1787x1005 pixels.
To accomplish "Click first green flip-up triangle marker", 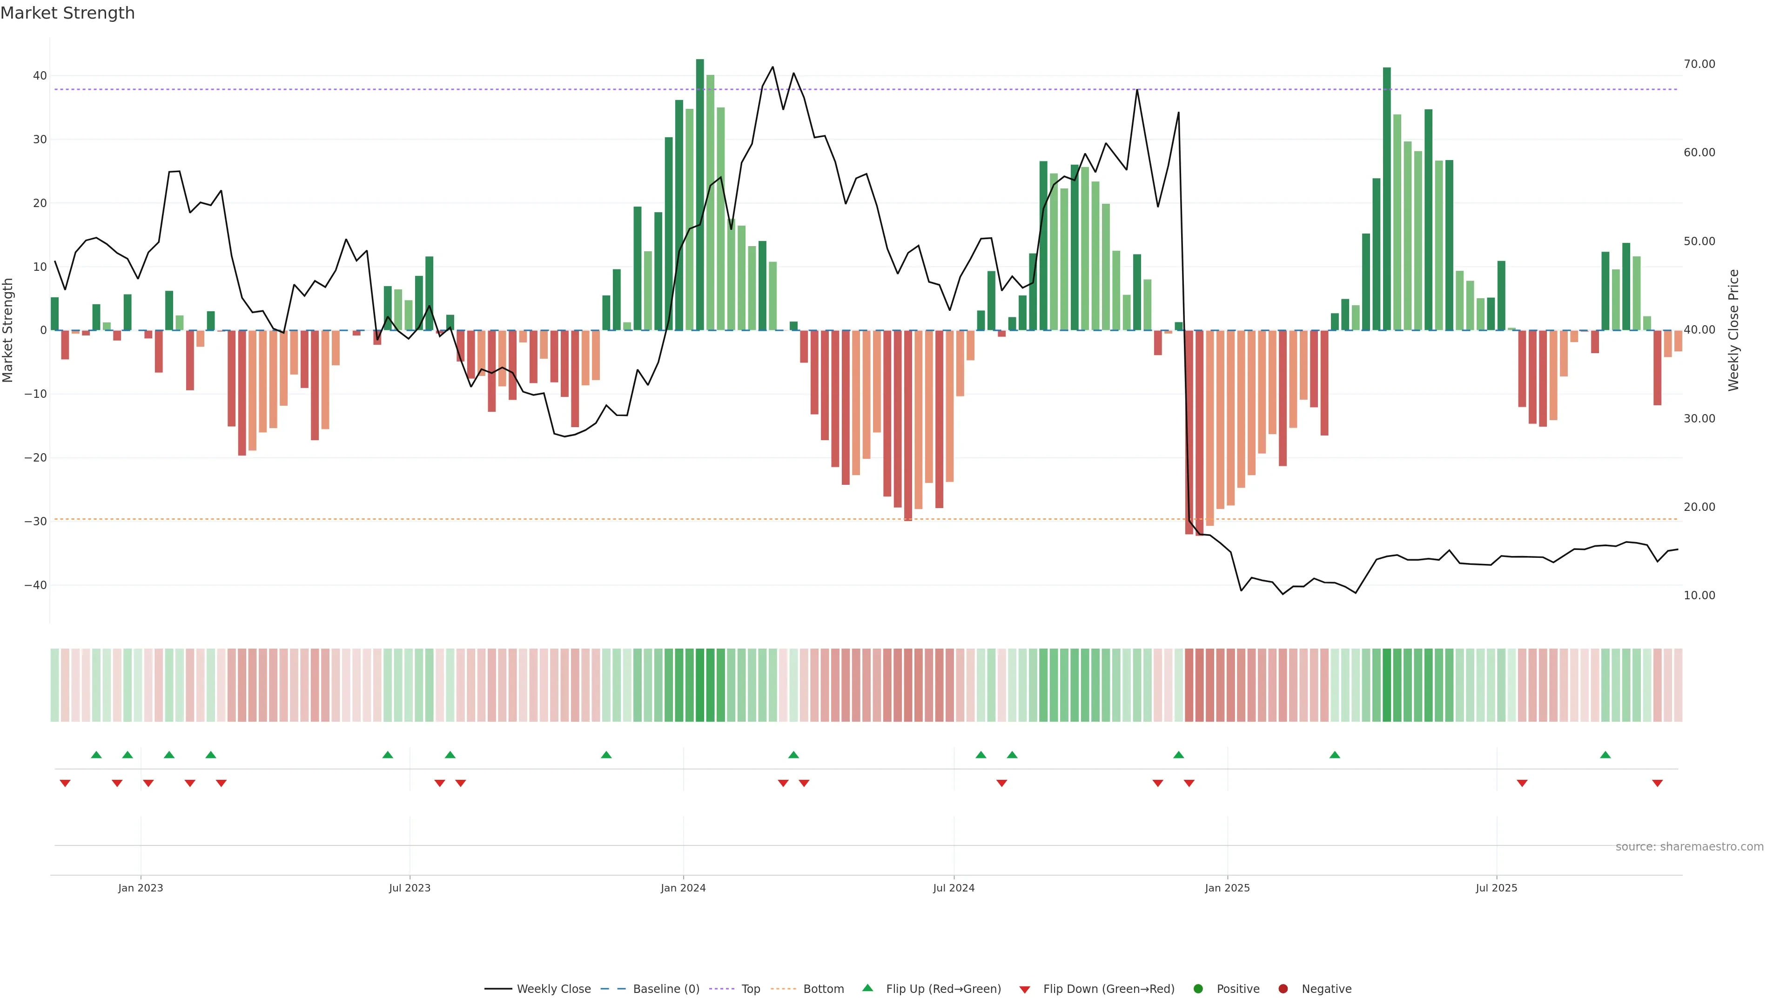I will 96,755.
